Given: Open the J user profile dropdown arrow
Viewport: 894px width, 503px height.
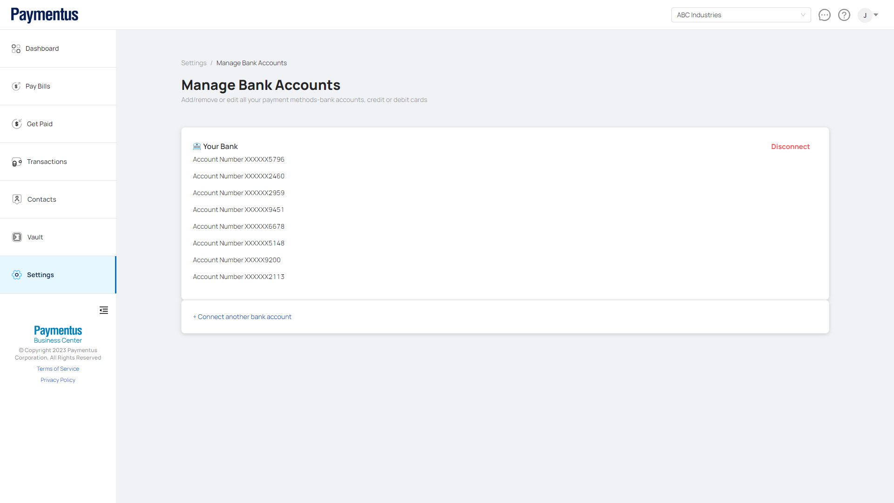Looking at the screenshot, I should click(x=876, y=15).
